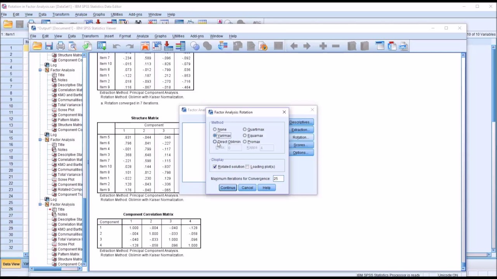Click the Show book icon in toolbar
The image size is (497, 279).
(352, 46)
